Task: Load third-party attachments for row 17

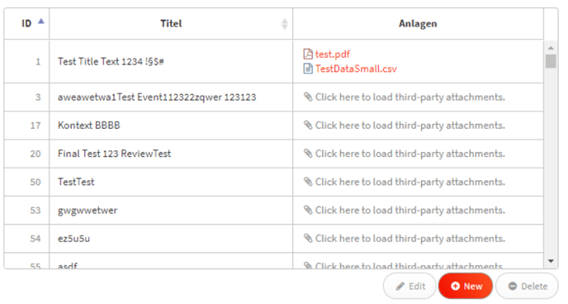Action: pyautogui.click(x=409, y=126)
